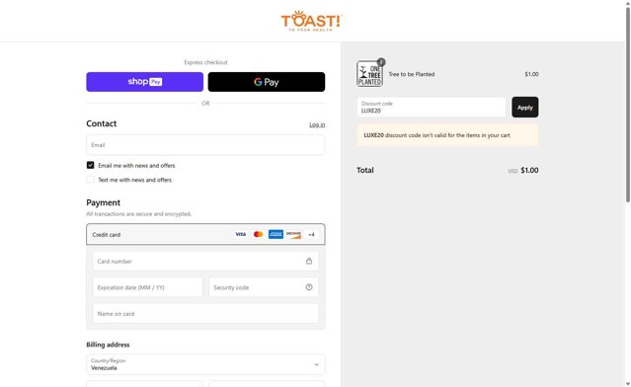631x387 pixels.
Task: Open the Log in link
Action: coord(317,124)
